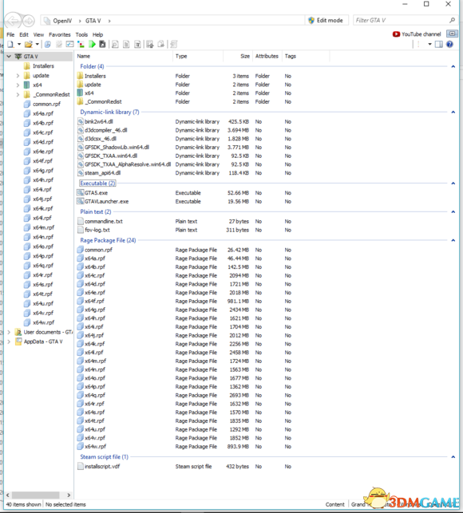This screenshot has height=513, width=463.
Task: Click GTA V breadcrumb in address bar
Action: coord(93,21)
